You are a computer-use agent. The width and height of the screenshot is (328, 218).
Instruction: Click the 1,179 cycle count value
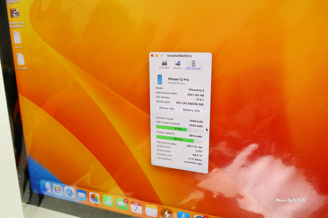pyautogui.click(x=199, y=151)
